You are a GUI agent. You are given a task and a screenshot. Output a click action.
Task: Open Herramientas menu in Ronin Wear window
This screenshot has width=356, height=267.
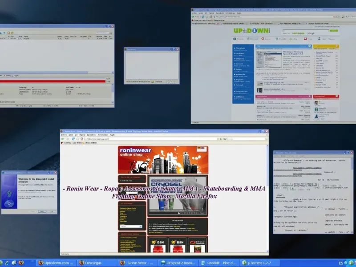(x=103, y=135)
